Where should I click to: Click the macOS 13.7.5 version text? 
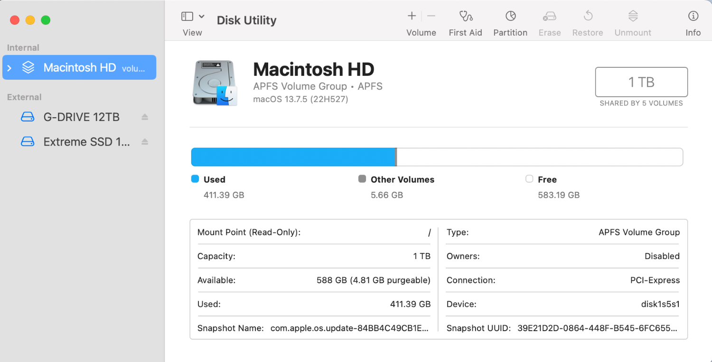point(300,100)
